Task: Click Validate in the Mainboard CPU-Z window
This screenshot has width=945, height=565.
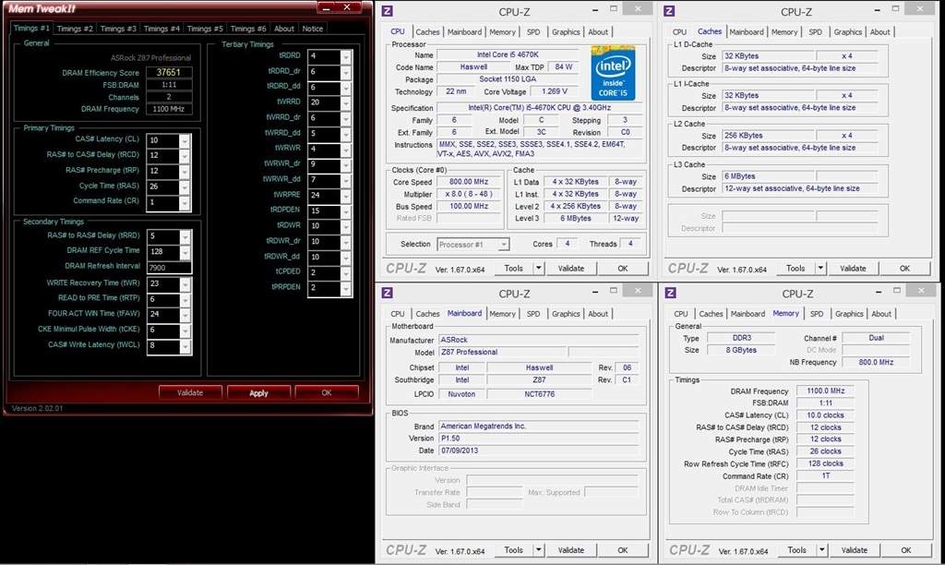Action: [571, 550]
